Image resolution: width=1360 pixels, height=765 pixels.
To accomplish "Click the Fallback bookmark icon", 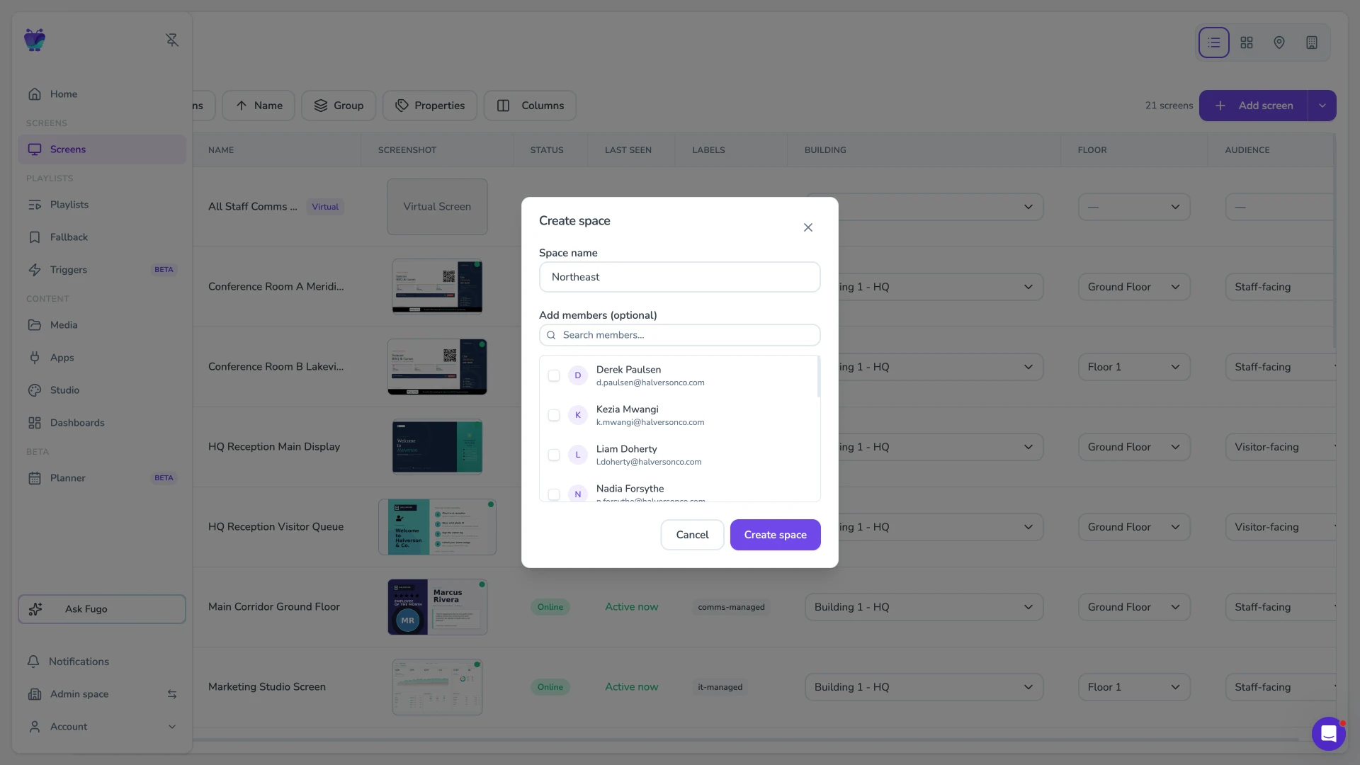I will (35, 237).
